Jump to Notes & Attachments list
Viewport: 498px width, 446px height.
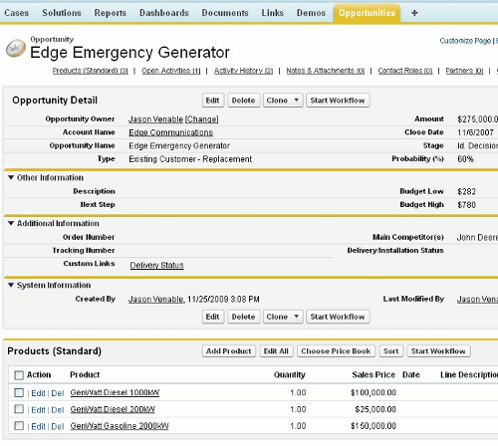click(x=326, y=71)
